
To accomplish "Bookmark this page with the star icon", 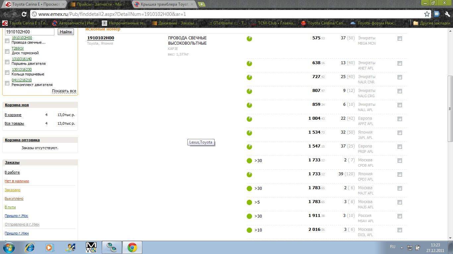I will pos(427,14).
